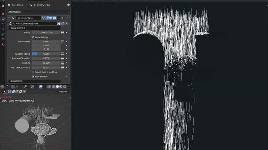The image size is (268, 150).
Task: Click the Max Life value field
Action: [x=46, y=63]
